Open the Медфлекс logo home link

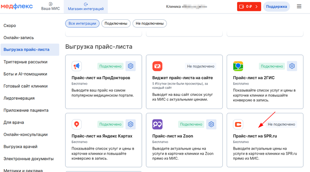(x=17, y=6)
